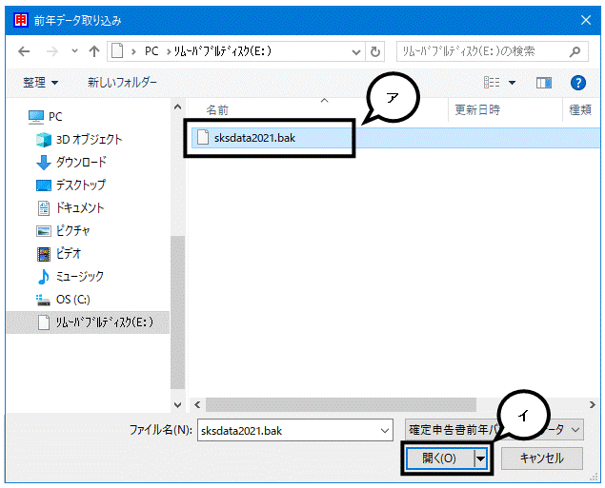Toggle the preview pane icon
The image size is (605, 488).
(x=544, y=83)
